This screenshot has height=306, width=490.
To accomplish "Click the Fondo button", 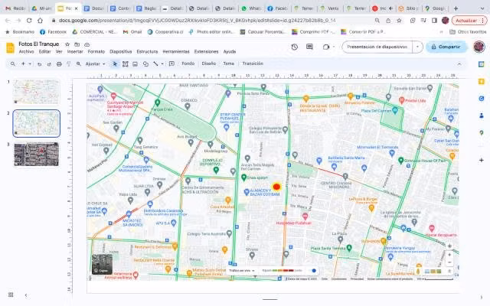I will 188,63.
